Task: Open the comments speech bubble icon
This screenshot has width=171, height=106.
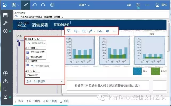Action: pos(5,89)
